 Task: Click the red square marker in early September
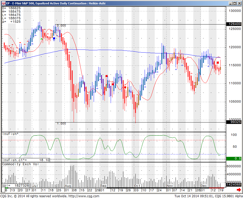(107, 76)
